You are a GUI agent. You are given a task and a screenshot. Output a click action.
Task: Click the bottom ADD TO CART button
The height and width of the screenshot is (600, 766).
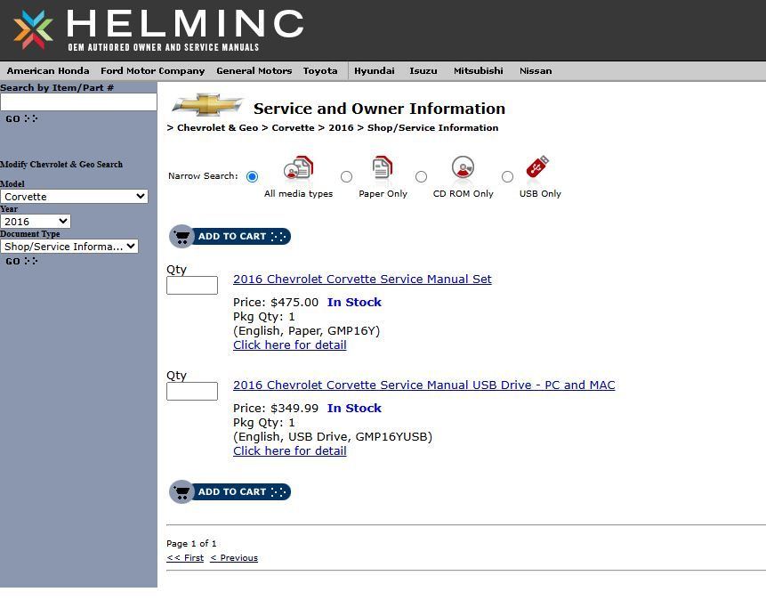click(x=230, y=491)
